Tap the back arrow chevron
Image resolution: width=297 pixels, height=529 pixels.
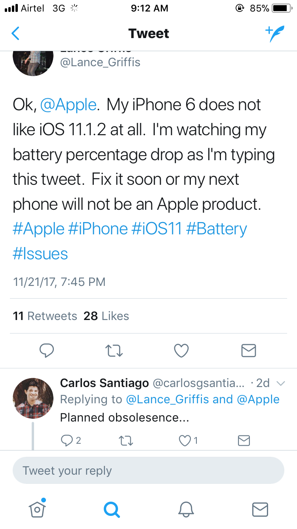[x=15, y=34]
